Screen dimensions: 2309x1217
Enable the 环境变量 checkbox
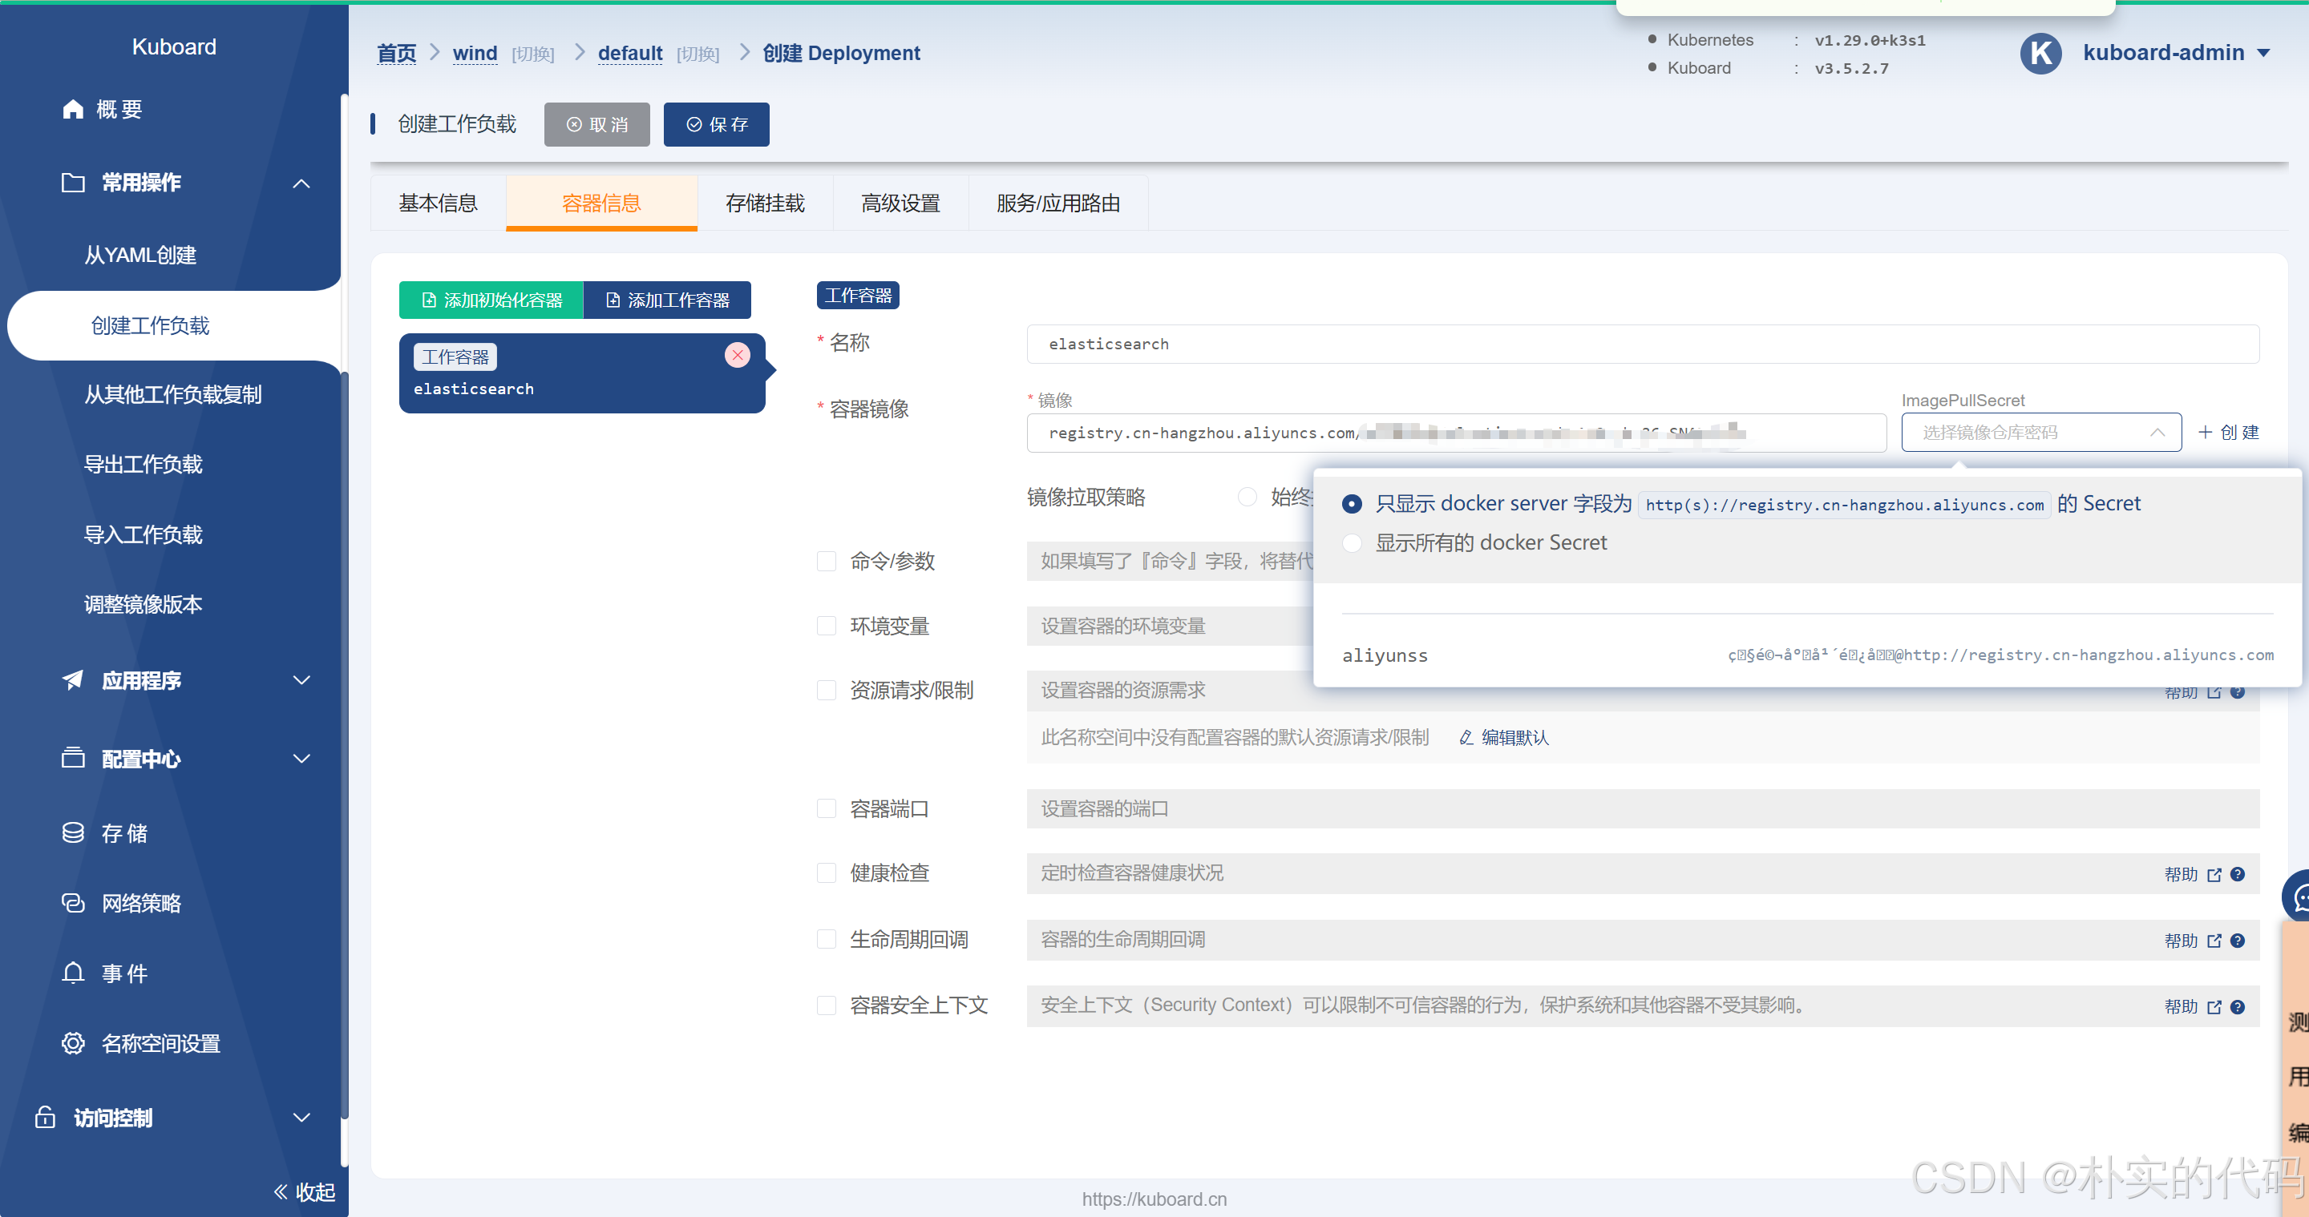point(827,626)
